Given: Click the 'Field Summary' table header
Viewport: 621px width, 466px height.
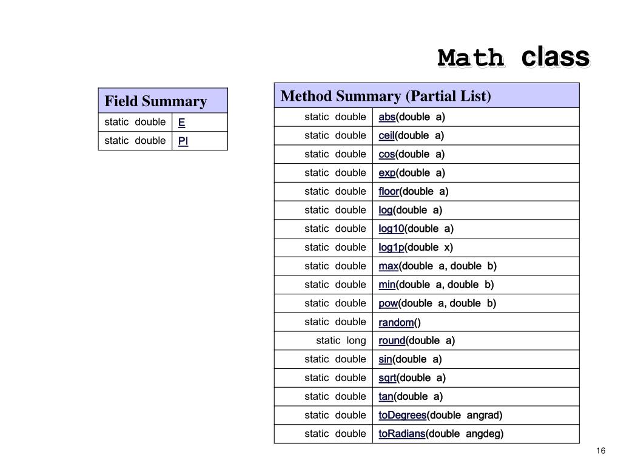Looking at the screenshot, I should [163, 101].
